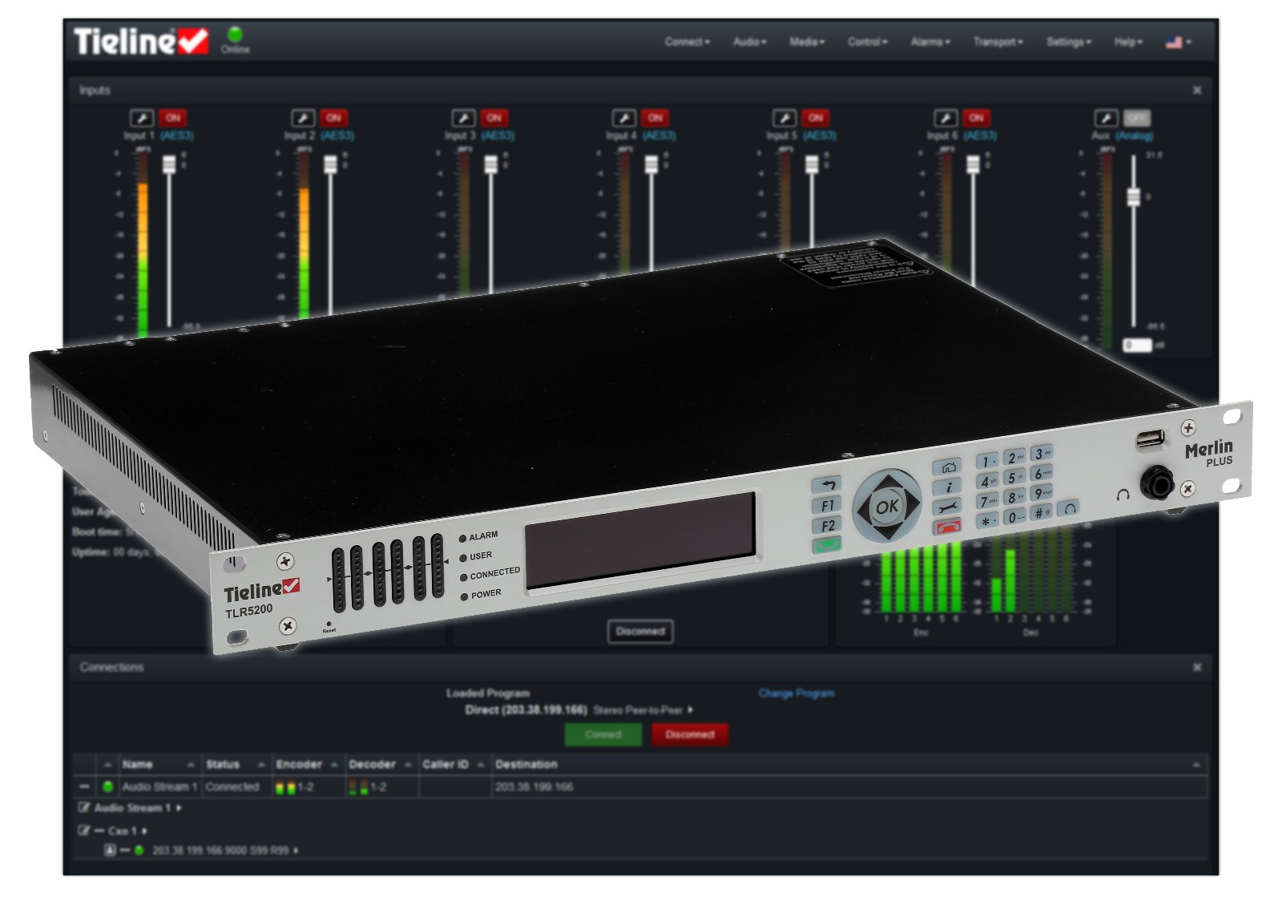The width and height of the screenshot is (1282, 897).
Task: Open Input 3 settings wrench icon
Action: coord(463,118)
